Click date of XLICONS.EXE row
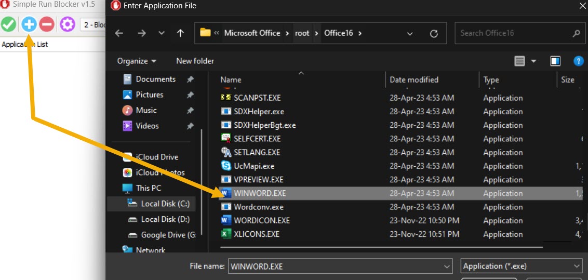The height and width of the screenshot is (280, 588). [424, 234]
